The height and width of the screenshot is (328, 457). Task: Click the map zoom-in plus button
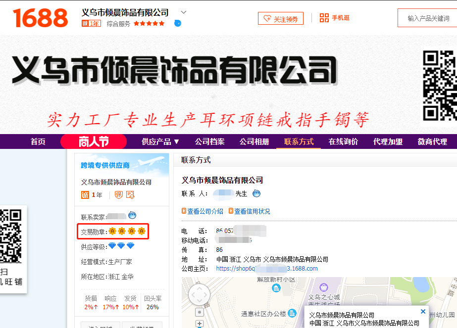(200, 324)
